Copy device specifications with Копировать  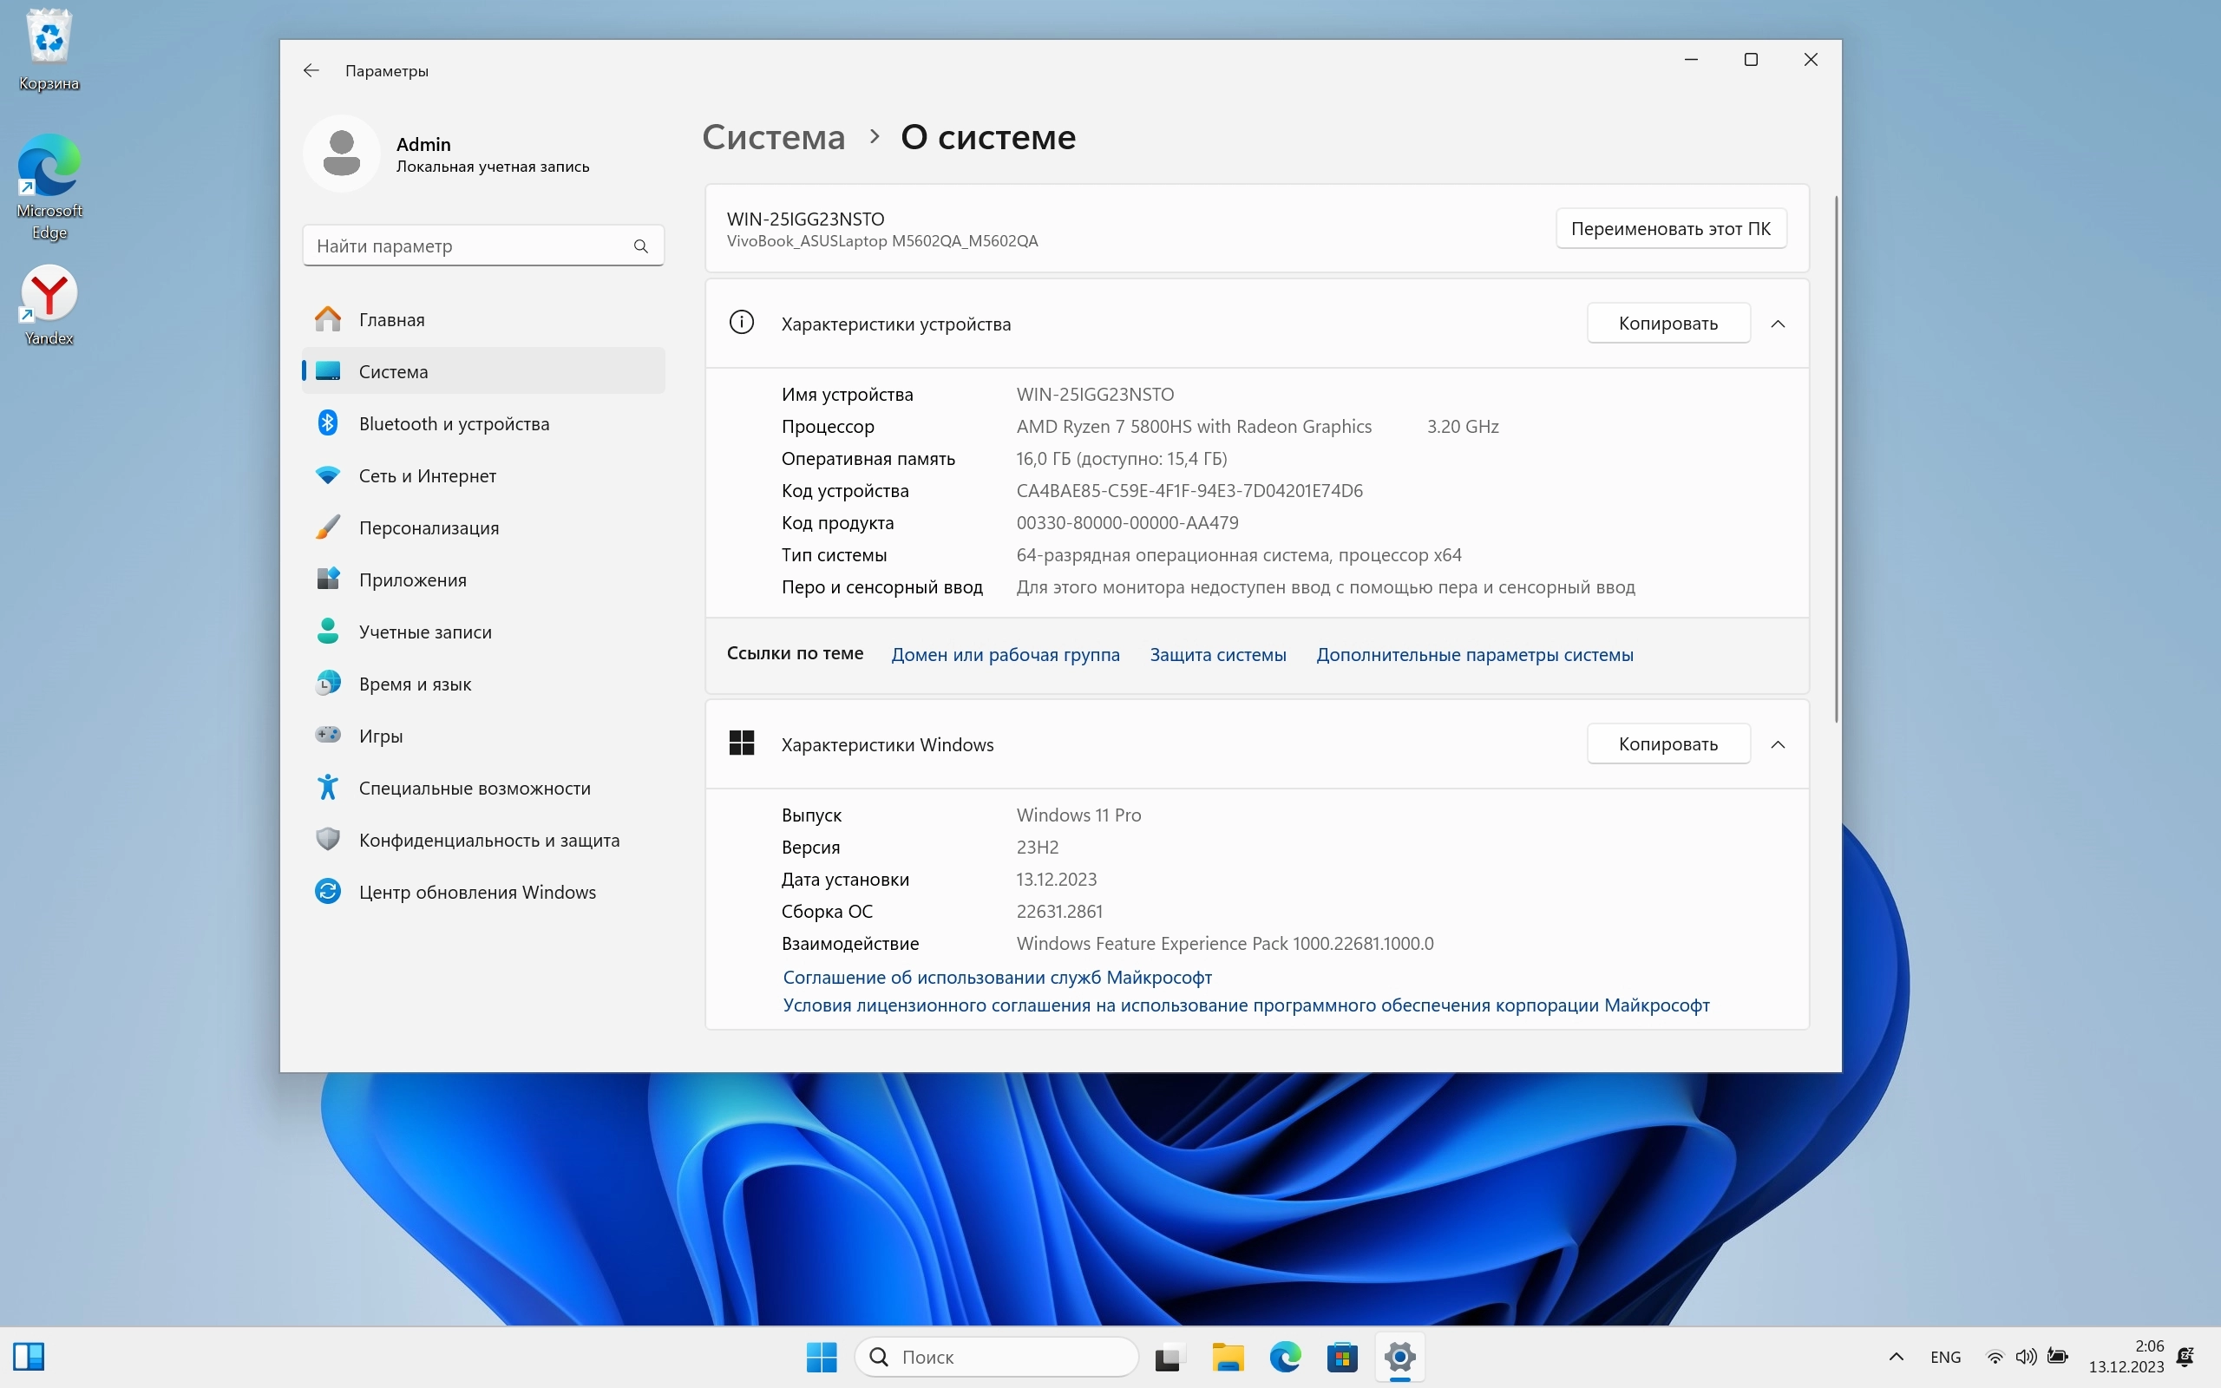pyautogui.click(x=1667, y=324)
